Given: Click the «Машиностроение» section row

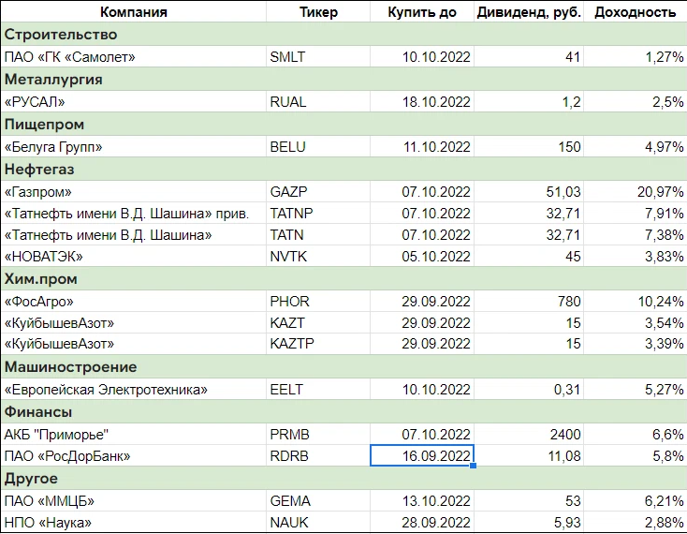Looking at the screenshot, I should (x=343, y=367).
